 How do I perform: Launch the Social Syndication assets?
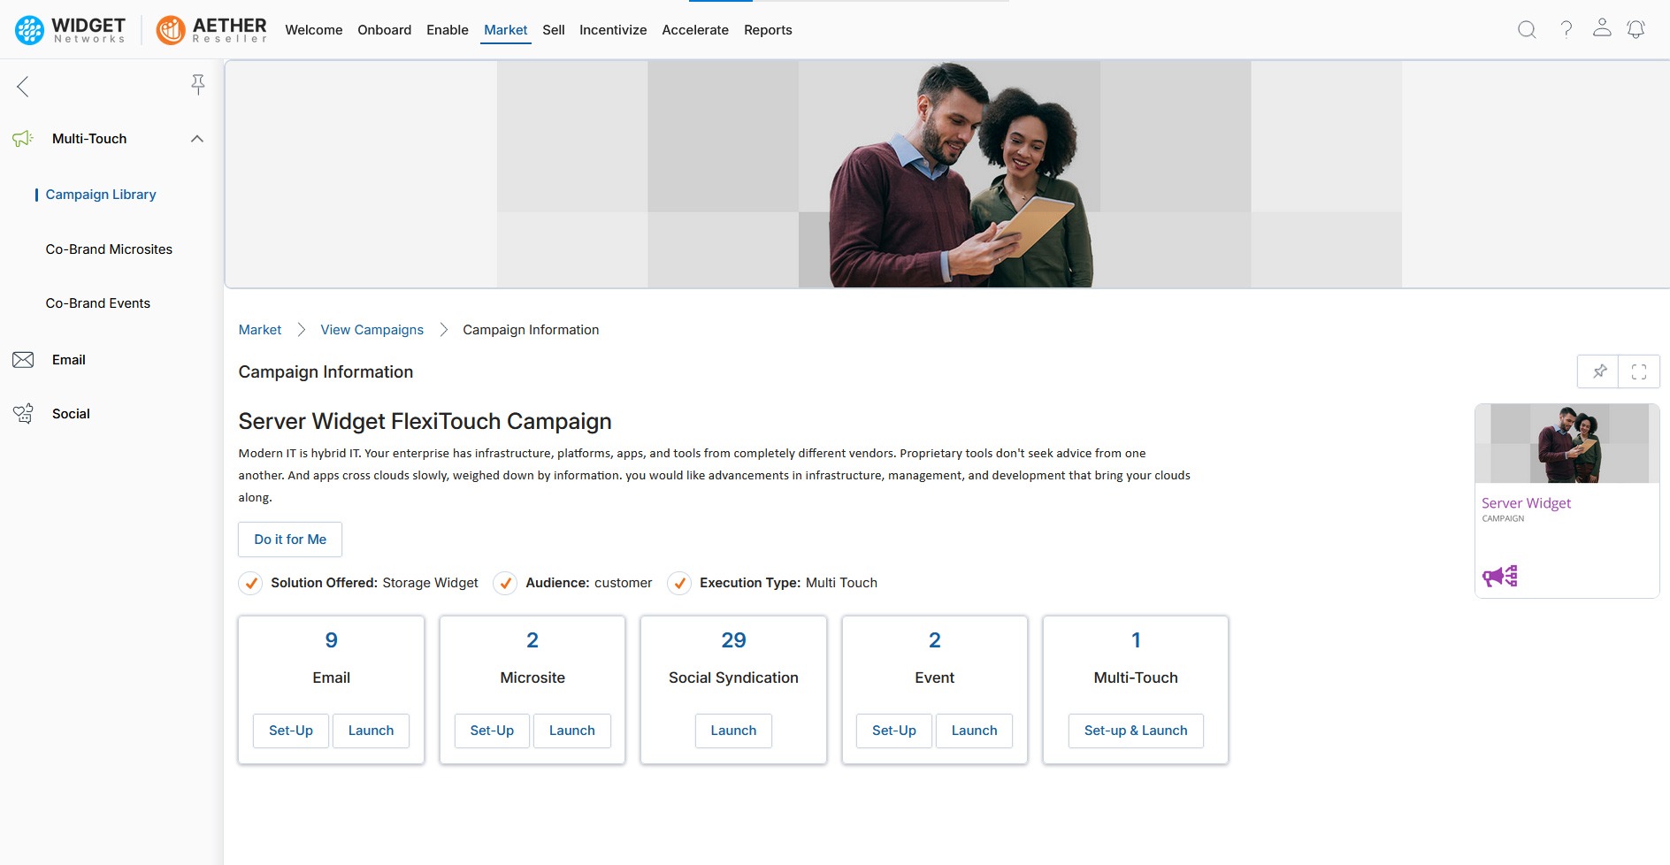click(732, 731)
